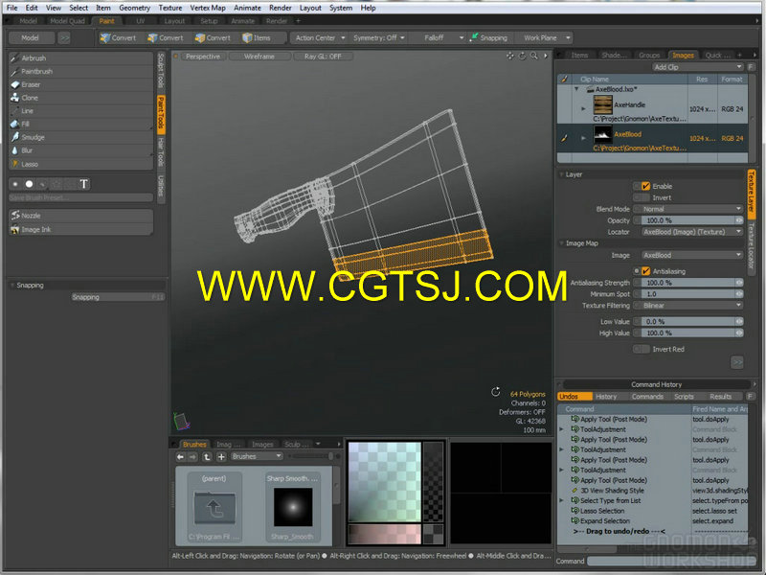
Task: Select the Text brush tip icon
Action: coord(84,184)
